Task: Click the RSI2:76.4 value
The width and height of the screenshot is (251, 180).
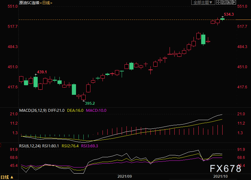Action: tap(70, 146)
